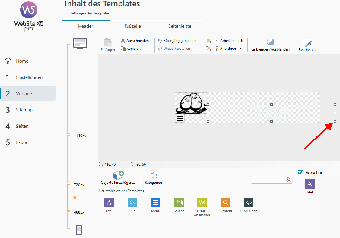
Task: Switch to the Seitenleiste tab
Action: pos(180,26)
